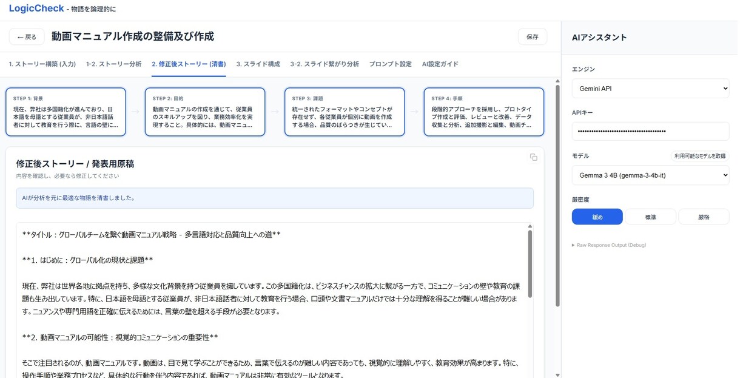Expand Raw Response Output (Debug) section
Viewport: 740px width, 378px height.
tap(608, 245)
